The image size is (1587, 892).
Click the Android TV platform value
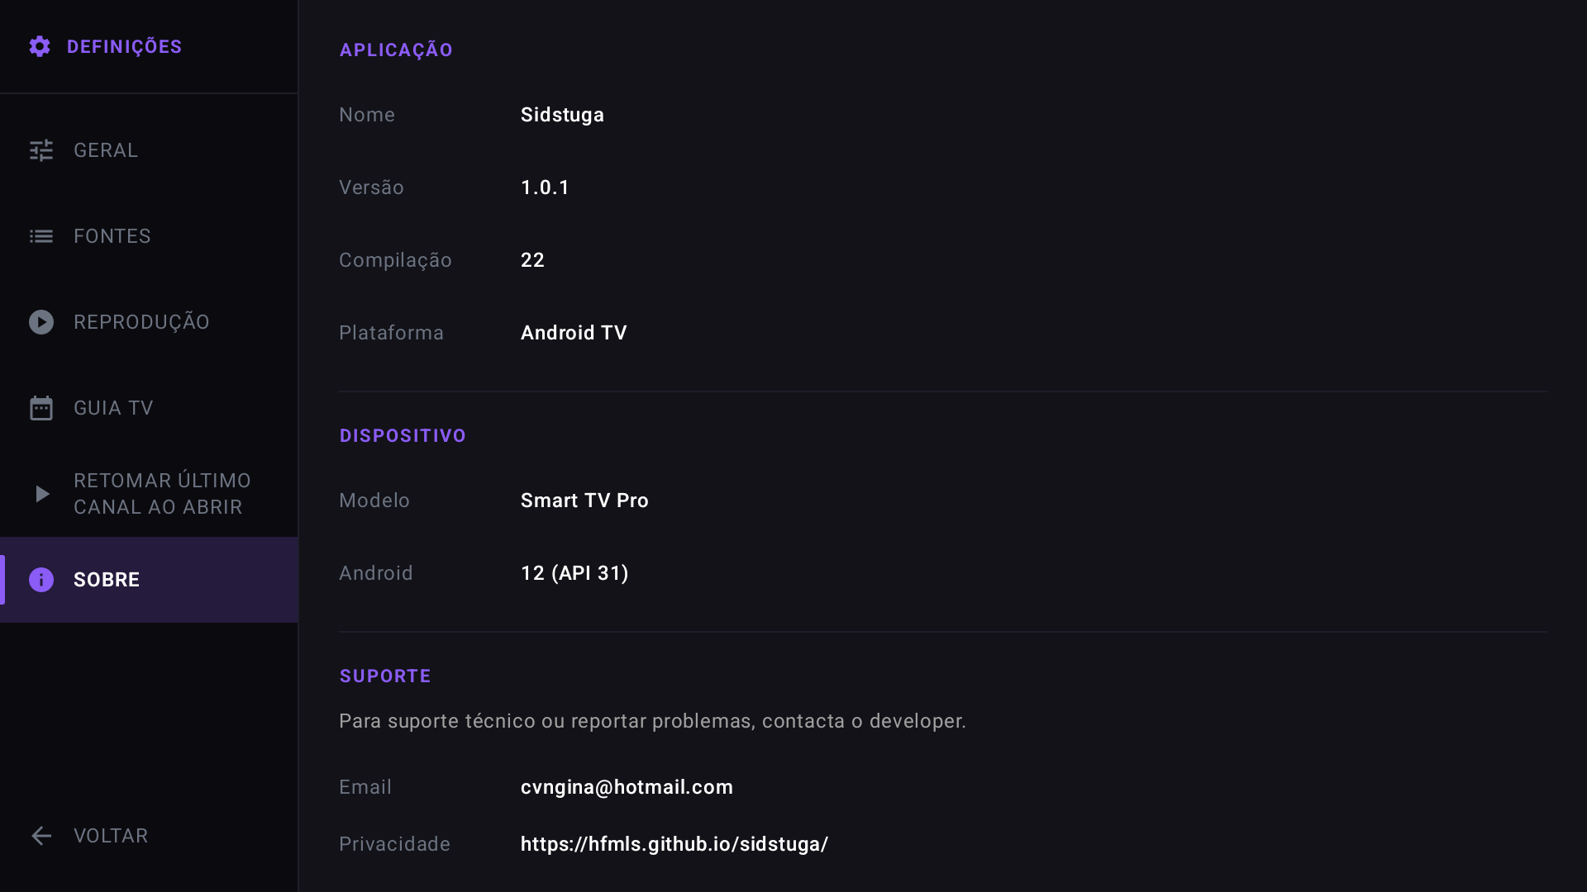point(574,333)
